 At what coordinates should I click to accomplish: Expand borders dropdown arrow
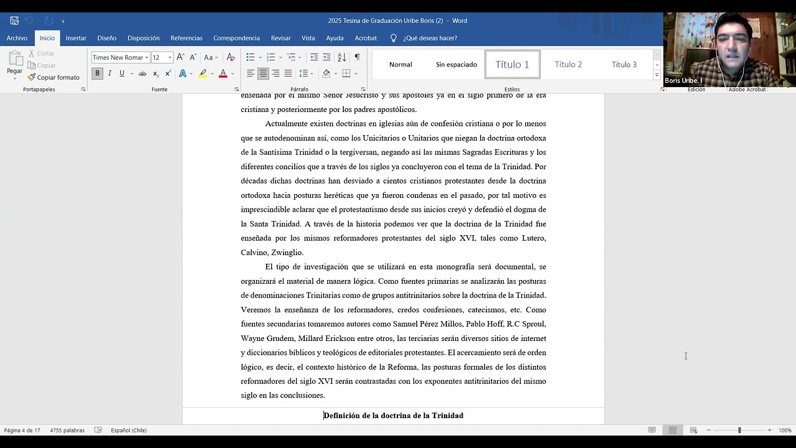pos(356,73)
